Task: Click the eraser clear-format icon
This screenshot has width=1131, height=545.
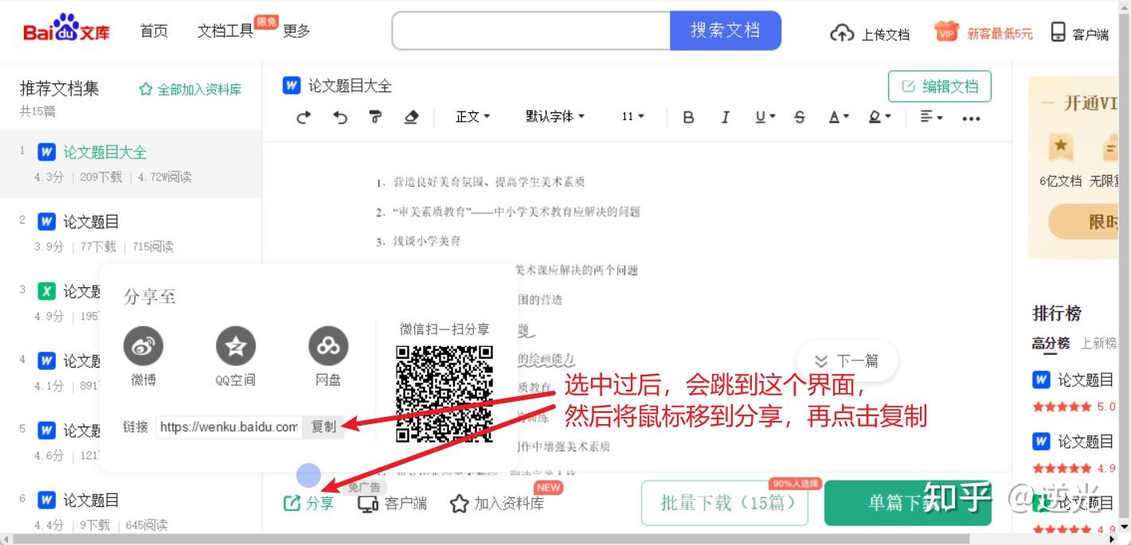Action: [x=411, y=117]
